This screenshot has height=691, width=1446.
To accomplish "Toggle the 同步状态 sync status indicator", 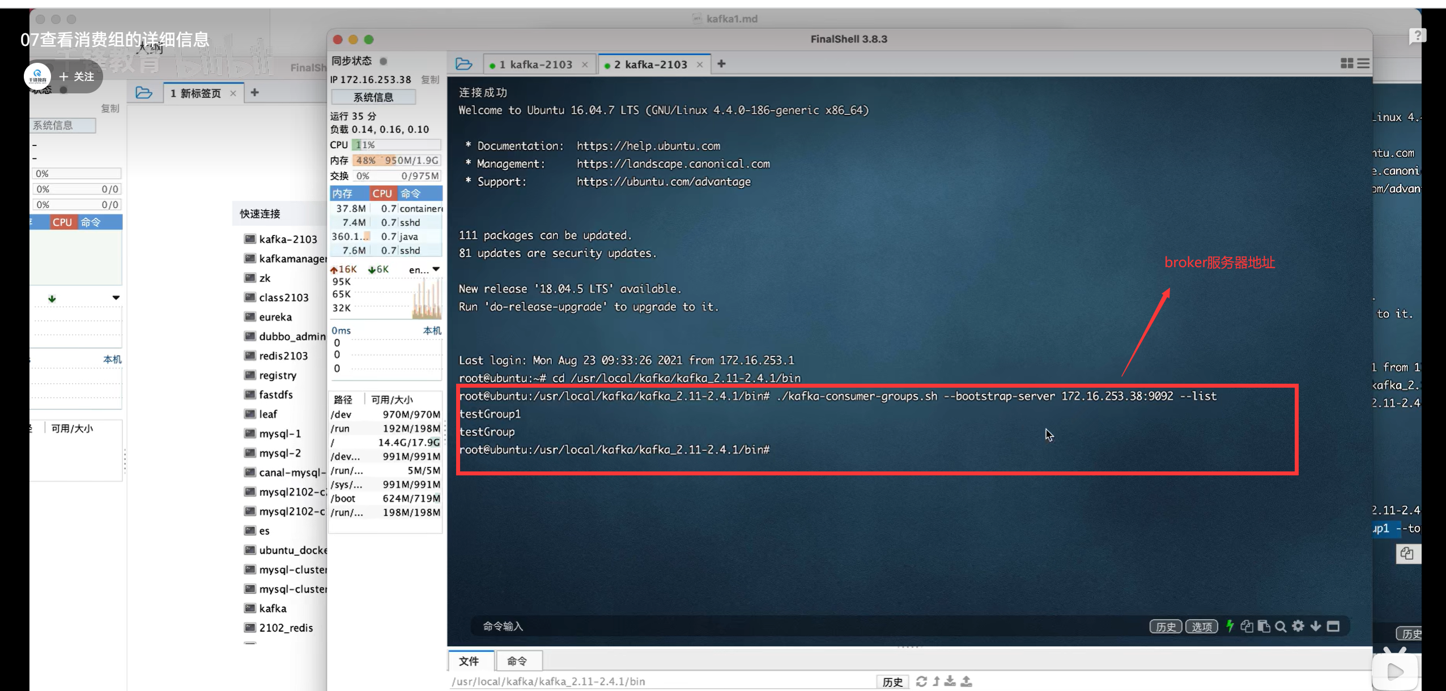I will pos(384,61).
